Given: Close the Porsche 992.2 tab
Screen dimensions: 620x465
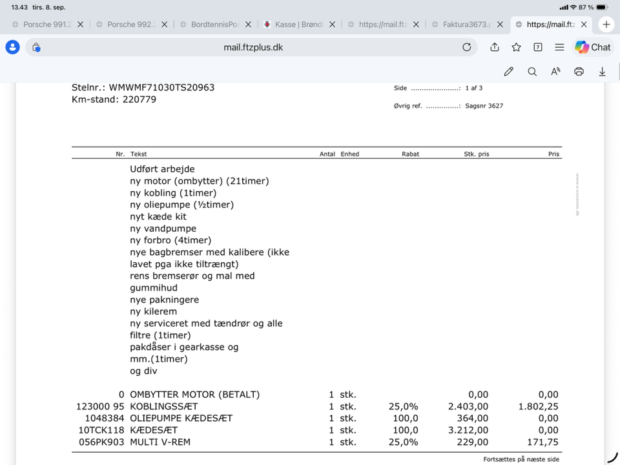Looking at the screenshot, I should click(165, 25).
